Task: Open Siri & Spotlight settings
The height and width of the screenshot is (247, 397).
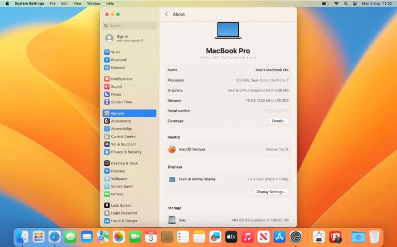Action: pos(129,144)
